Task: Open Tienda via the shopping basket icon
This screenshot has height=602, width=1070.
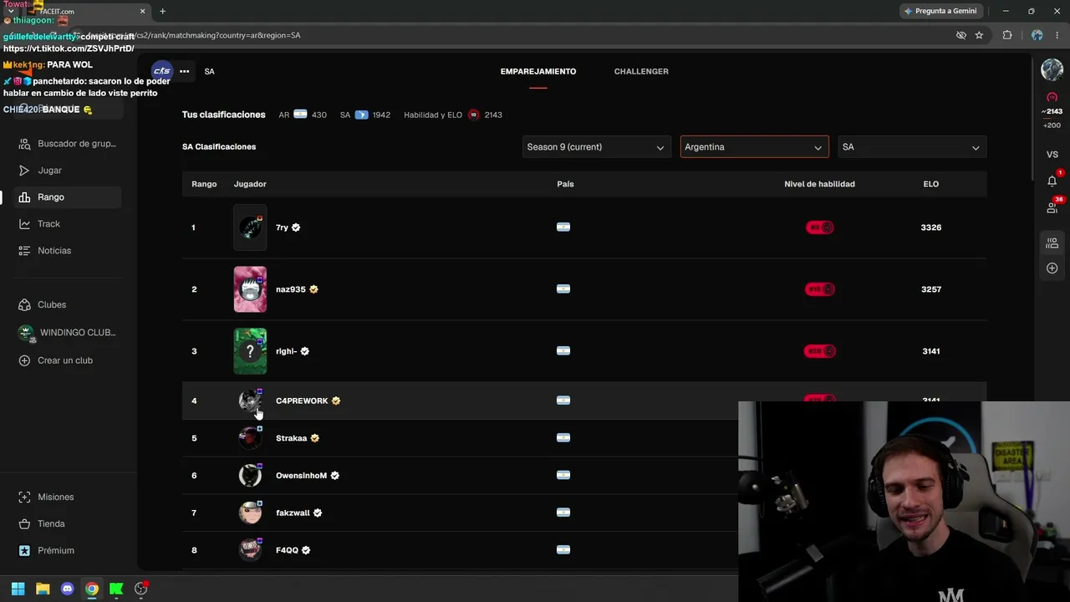Action: pyautogui.click(x=24, y=524)
